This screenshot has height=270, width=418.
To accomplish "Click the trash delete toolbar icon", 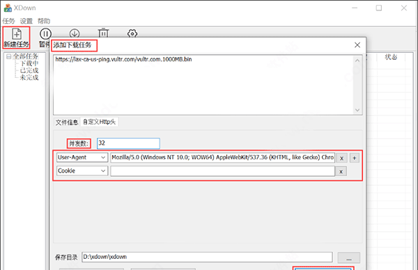I will [103, 33].
